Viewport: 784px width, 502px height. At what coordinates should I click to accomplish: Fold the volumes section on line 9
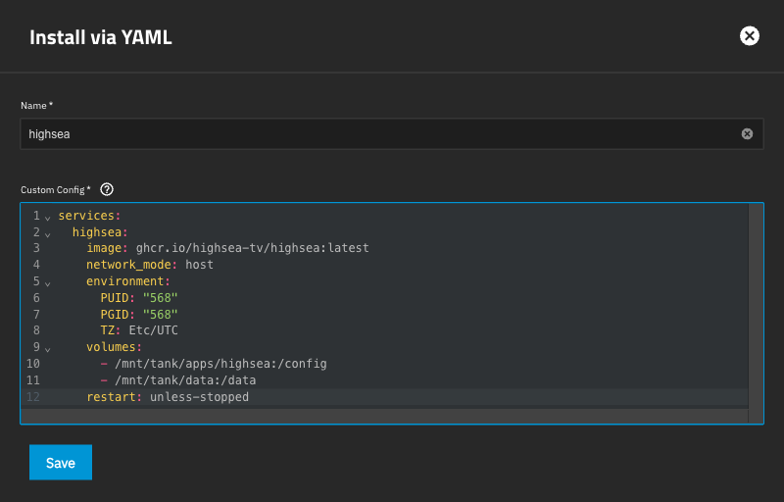[x=47, y=349]
